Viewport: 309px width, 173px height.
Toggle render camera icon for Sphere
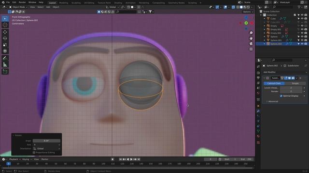[x=306, y=37]
